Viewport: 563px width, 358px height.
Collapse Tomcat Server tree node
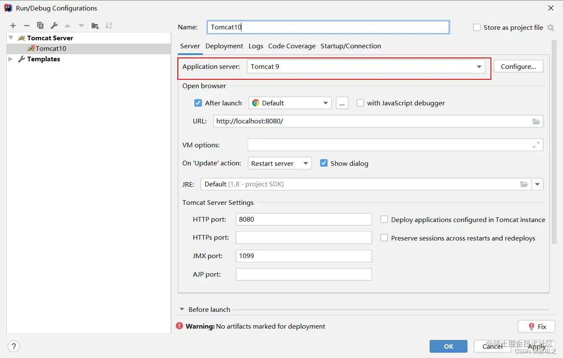(x=11, y=38)
